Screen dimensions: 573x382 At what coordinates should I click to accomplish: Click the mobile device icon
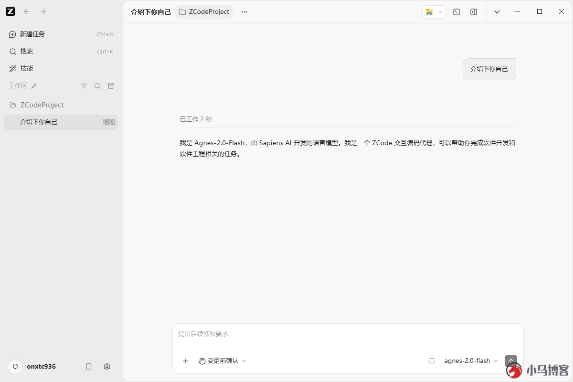point(89,367)
